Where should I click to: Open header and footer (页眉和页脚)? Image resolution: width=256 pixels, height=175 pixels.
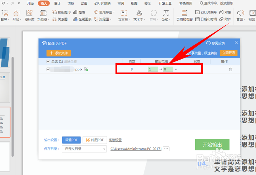click(x=184, y=15)
